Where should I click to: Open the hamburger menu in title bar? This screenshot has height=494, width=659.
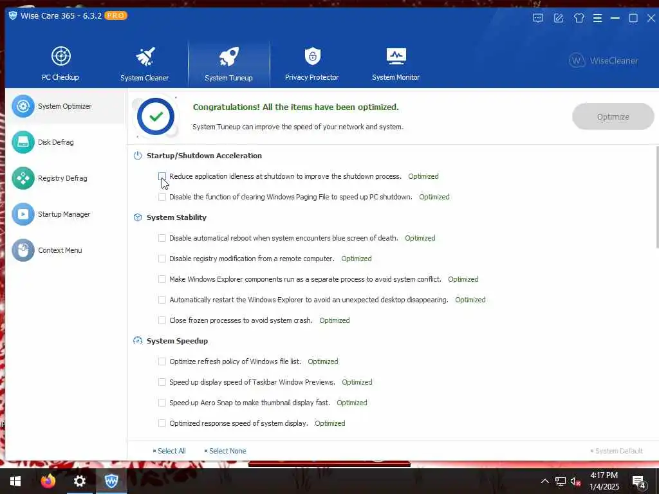(597, 18)
